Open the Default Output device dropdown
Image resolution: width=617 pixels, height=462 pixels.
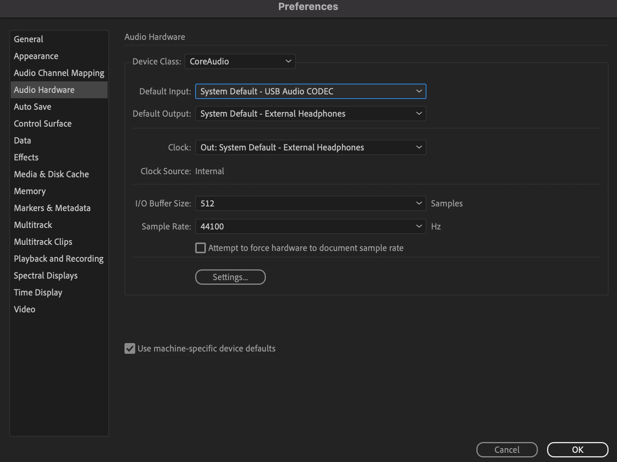click(311, 114)
